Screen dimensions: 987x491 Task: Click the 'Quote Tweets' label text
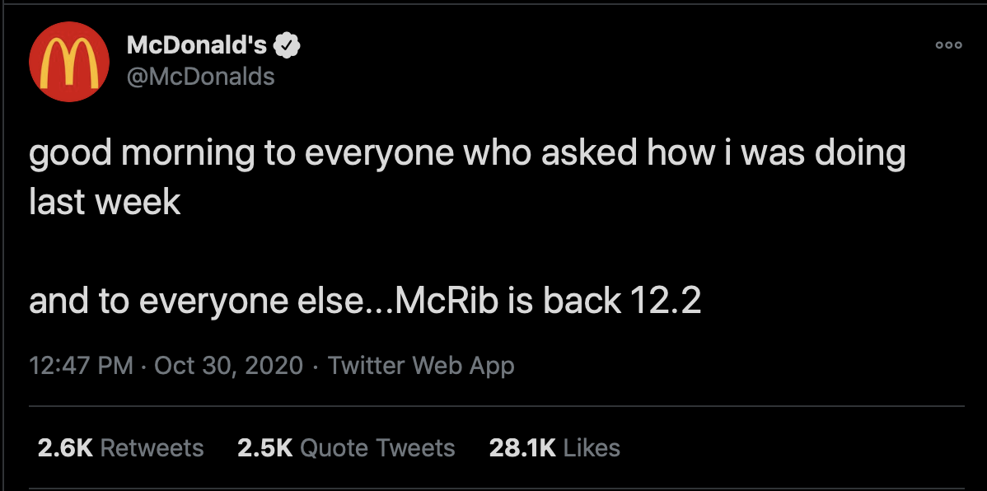tap(377, 447)
